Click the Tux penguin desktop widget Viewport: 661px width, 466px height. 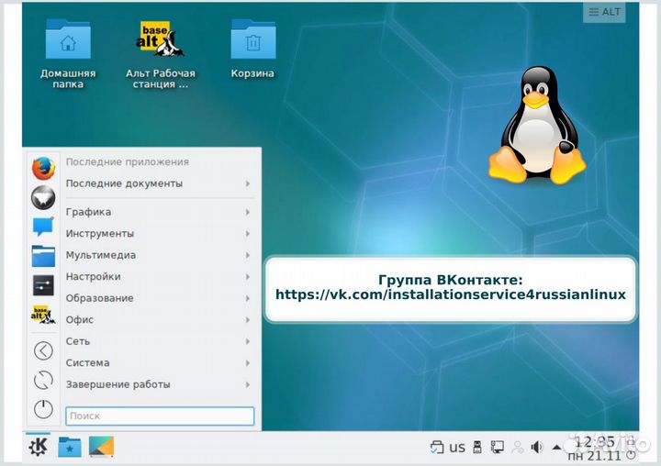coord(537,125)
